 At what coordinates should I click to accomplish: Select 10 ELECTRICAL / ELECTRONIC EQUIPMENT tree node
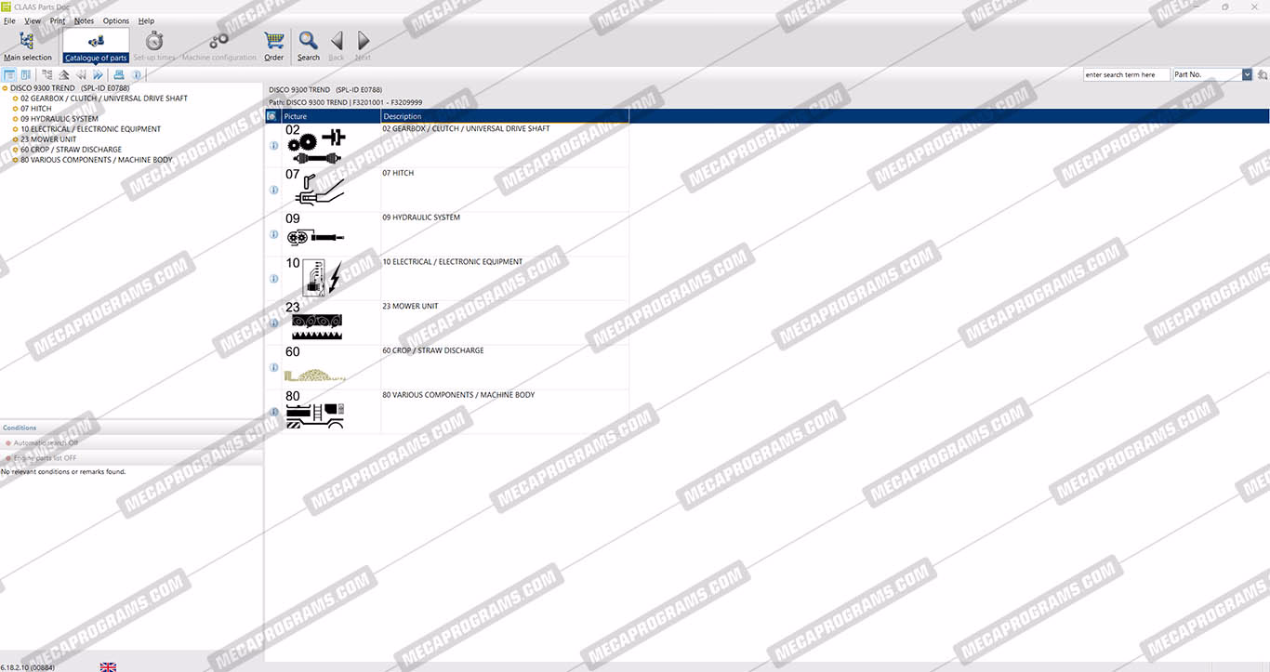tap(90, 129)
